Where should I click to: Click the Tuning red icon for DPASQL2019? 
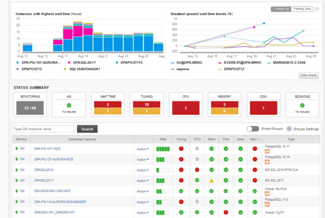[x=181, y=170]
